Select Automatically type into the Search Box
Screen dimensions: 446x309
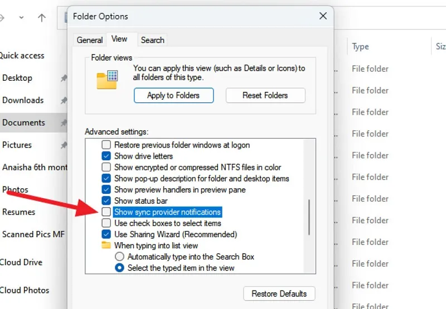click(x=119, y=257)
